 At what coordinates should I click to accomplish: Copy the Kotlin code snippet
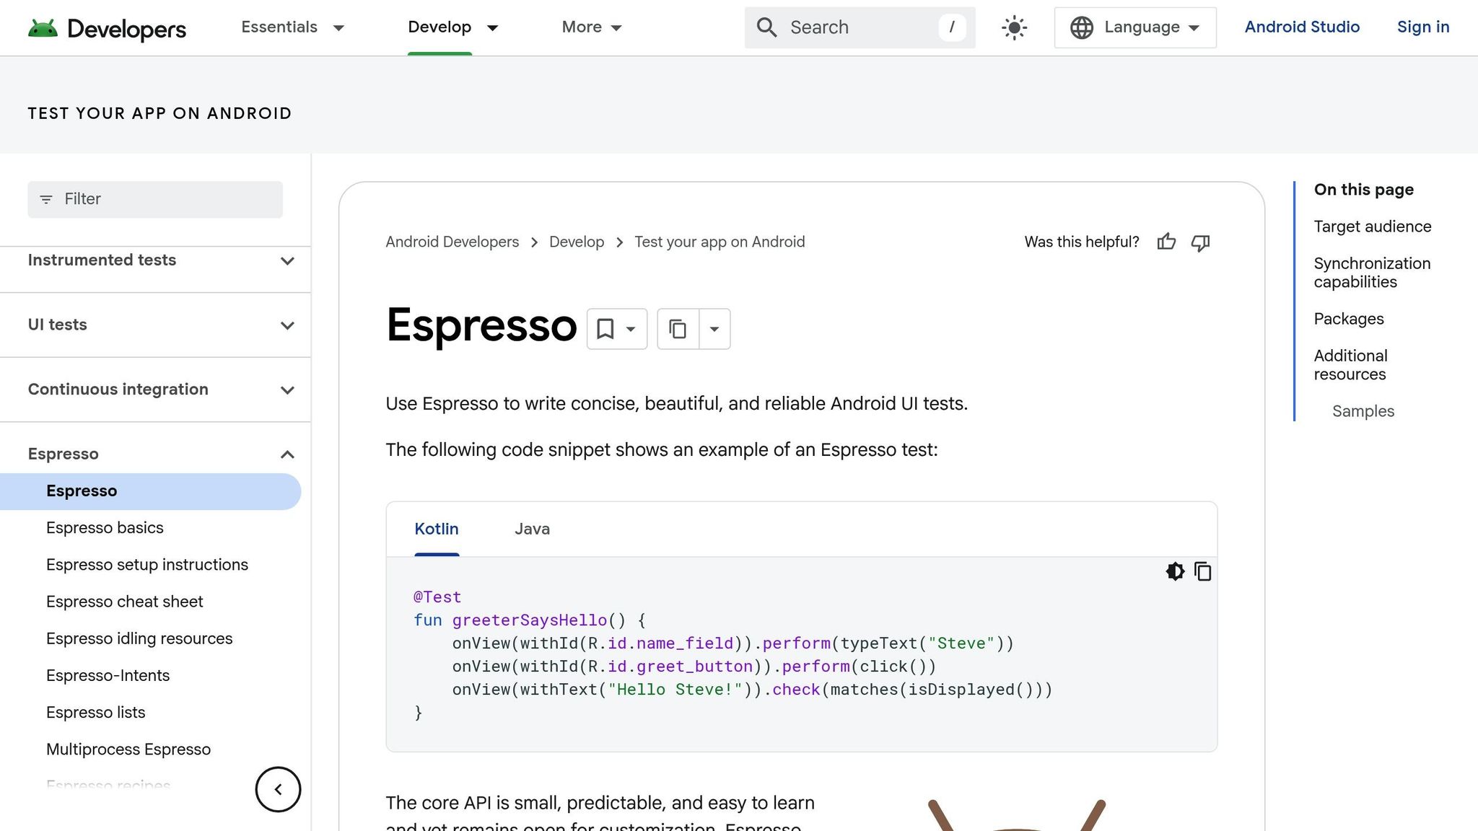point(1203,571)
